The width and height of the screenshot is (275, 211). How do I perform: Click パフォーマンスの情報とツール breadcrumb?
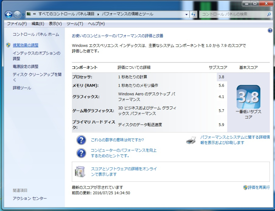[128, 14]
